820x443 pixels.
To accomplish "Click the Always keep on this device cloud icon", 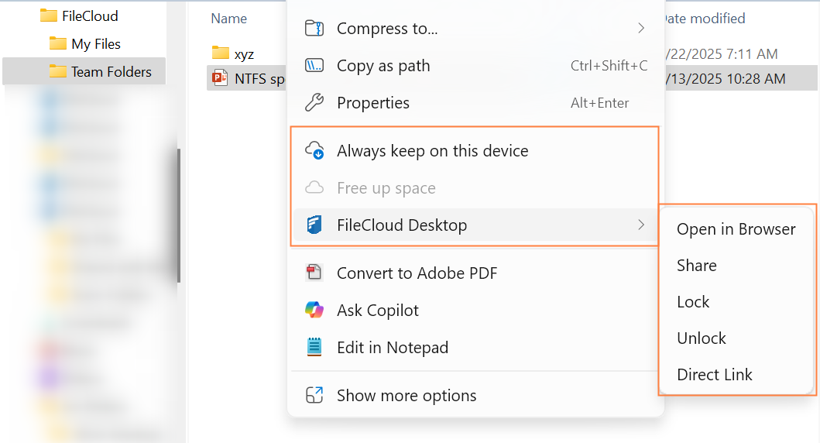I will tap(314, 151).
